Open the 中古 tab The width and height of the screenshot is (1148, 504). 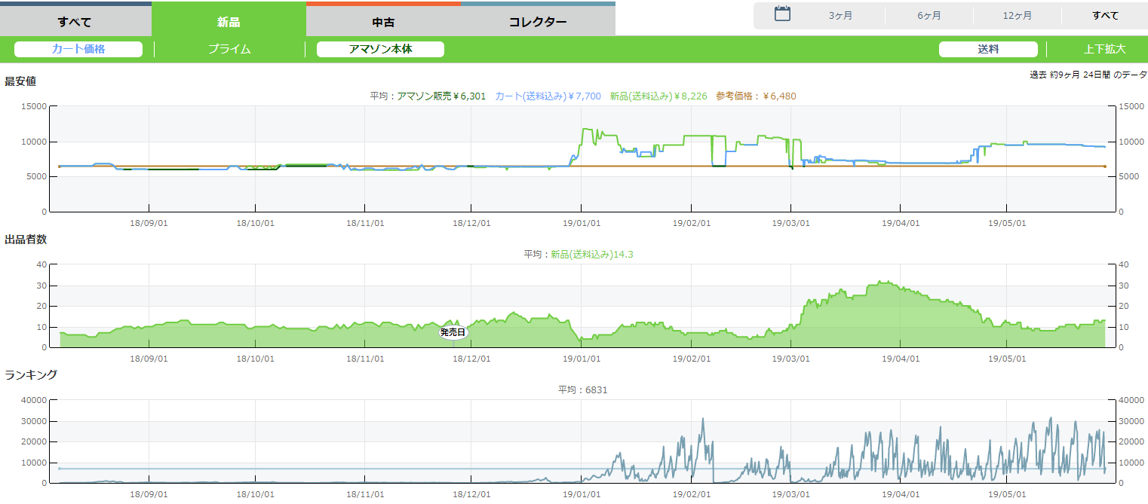click(x=383, y=21)
